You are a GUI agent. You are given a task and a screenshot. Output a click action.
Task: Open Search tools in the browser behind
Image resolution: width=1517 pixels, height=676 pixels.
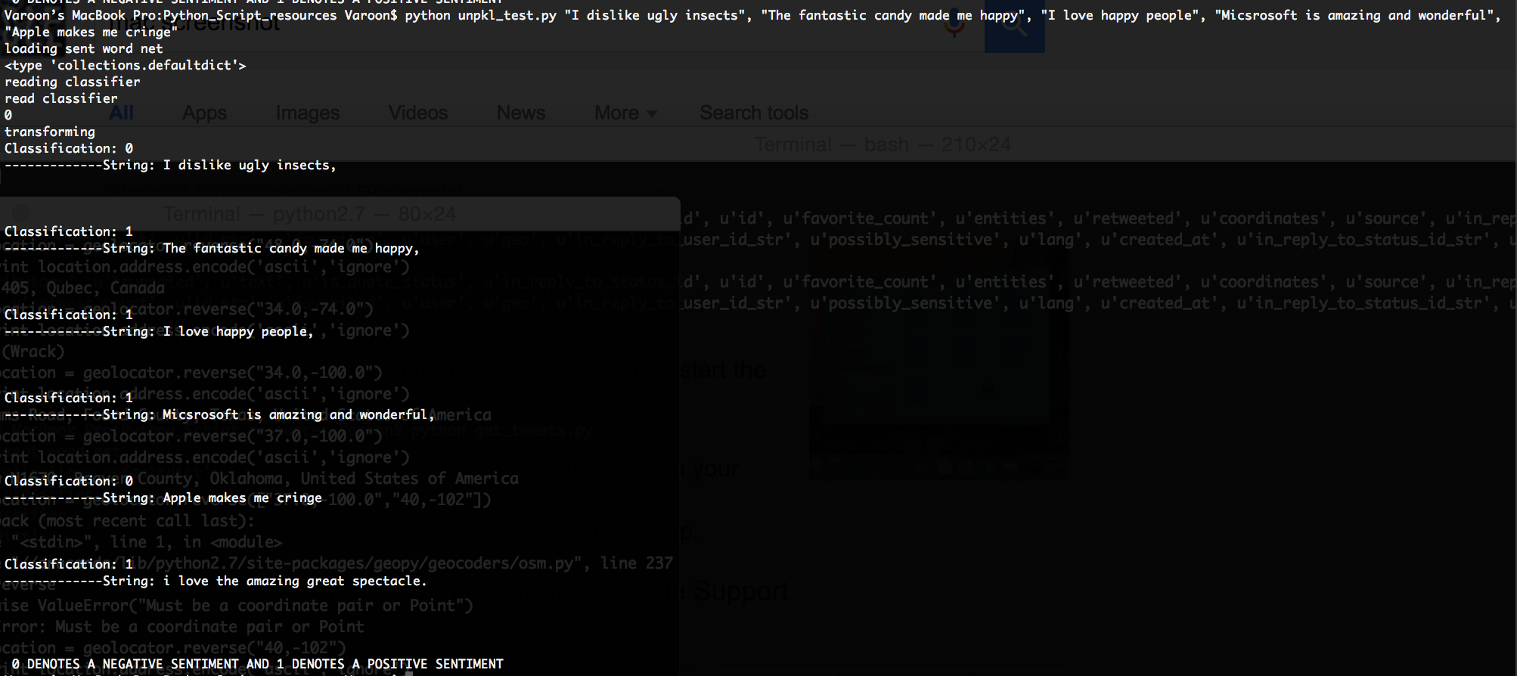pyautogui.click(x=754, y=113)
